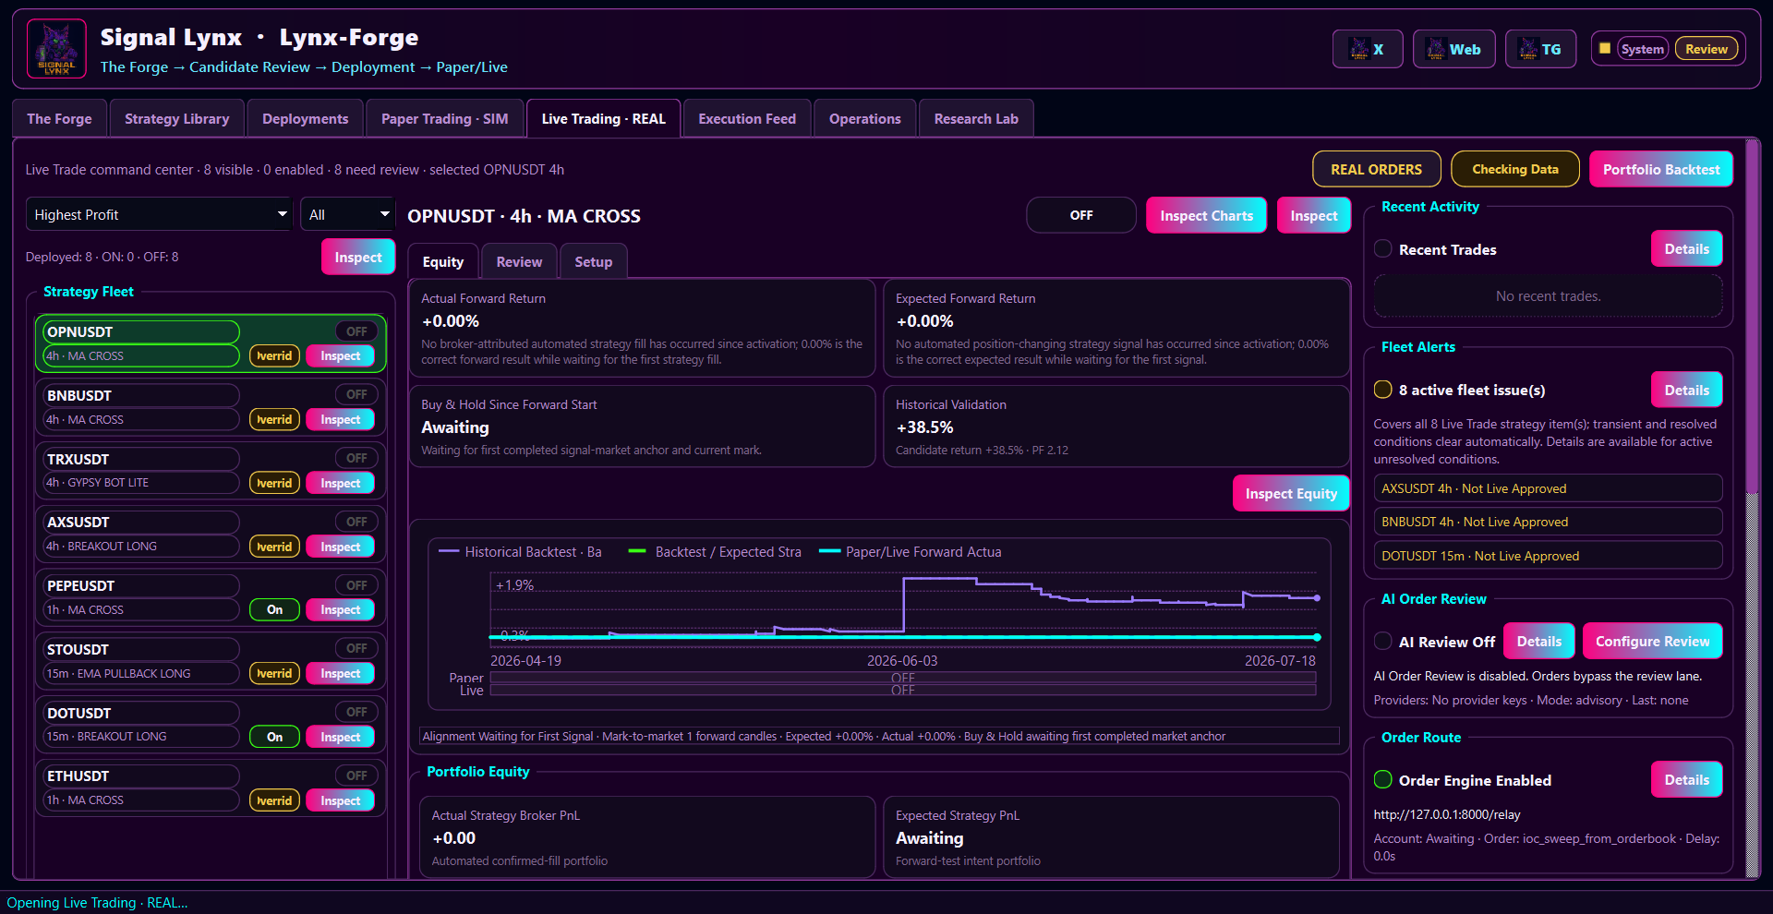Click the AI Review Off status circle
The image size is (1773, 914).
1383,641
